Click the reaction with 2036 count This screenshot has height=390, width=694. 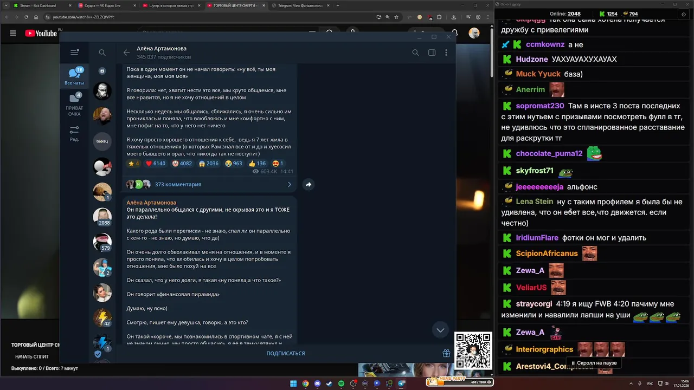pyautogui.click(x=209, y=163)
